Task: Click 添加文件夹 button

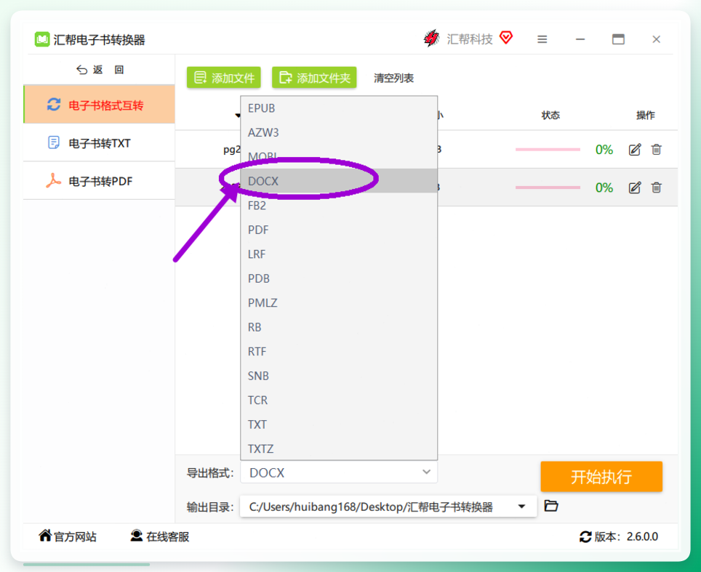Action: 314,78
